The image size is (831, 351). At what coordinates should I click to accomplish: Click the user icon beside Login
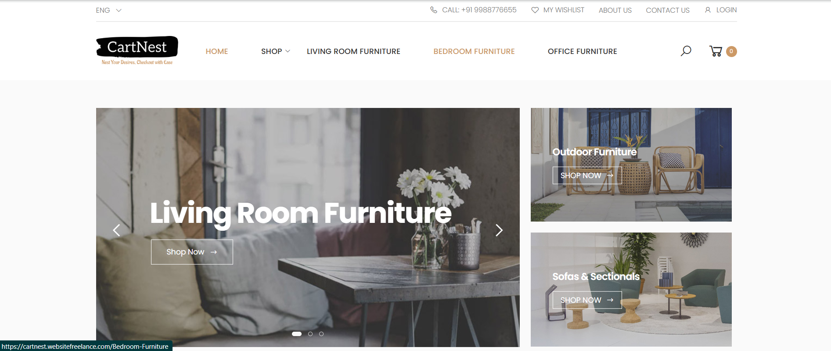pyautogui.click(x=708, y=10)
